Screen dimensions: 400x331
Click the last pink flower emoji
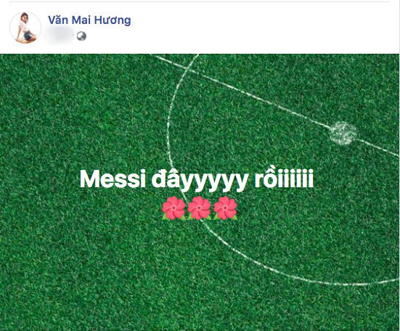click(x=225, y=208)
